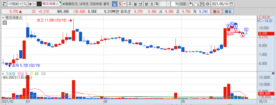
Task: Switch chart to 분 (minute) period
Action: tap(146, 4)
